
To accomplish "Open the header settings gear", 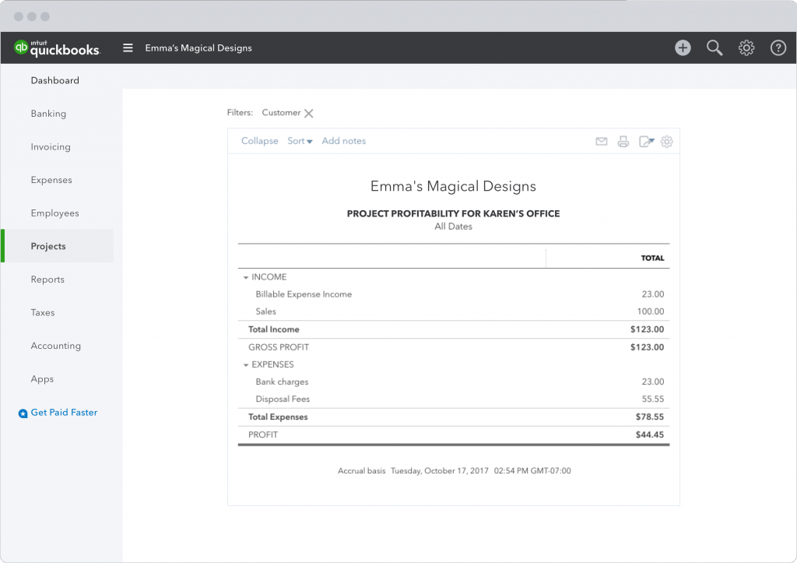I will (746, 48).
